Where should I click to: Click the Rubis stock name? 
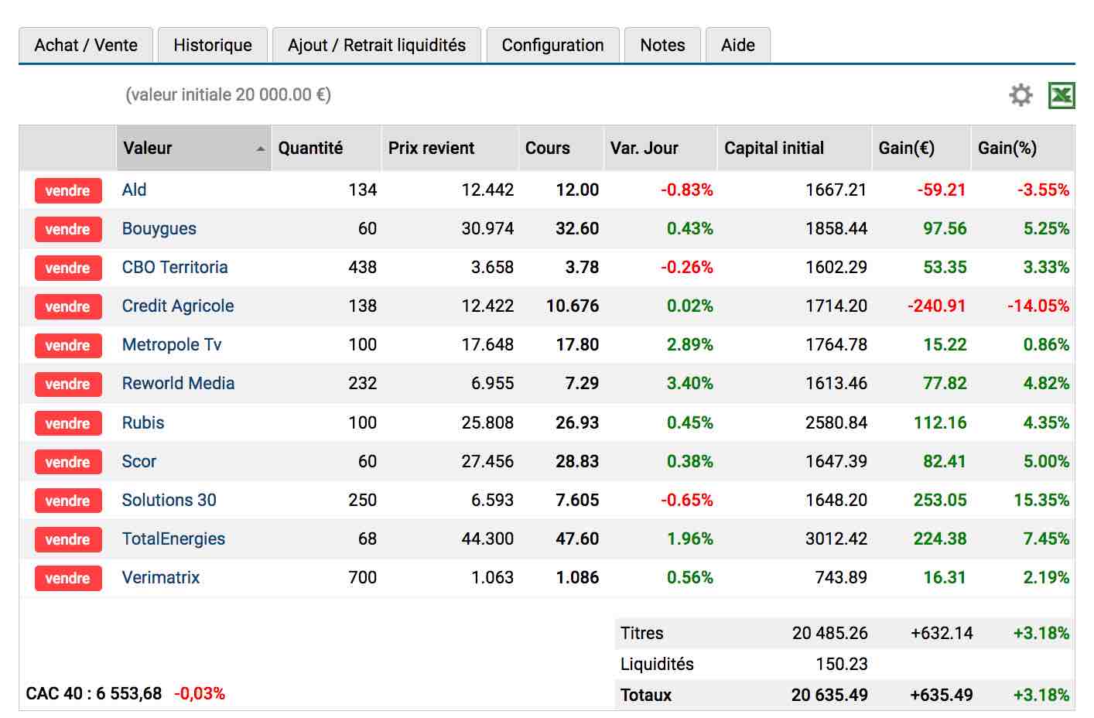[x=143, y=422]
